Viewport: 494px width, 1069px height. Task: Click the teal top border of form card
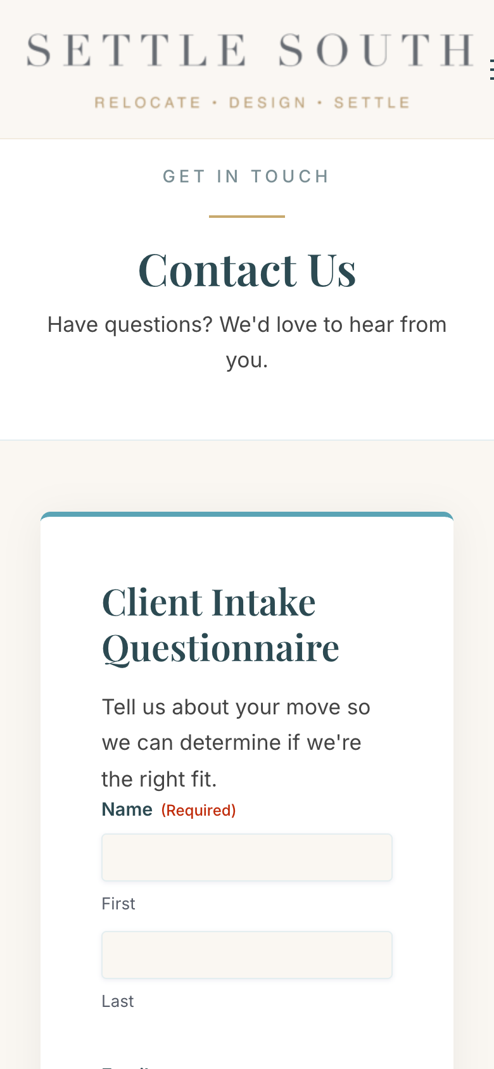coord(247,515)
